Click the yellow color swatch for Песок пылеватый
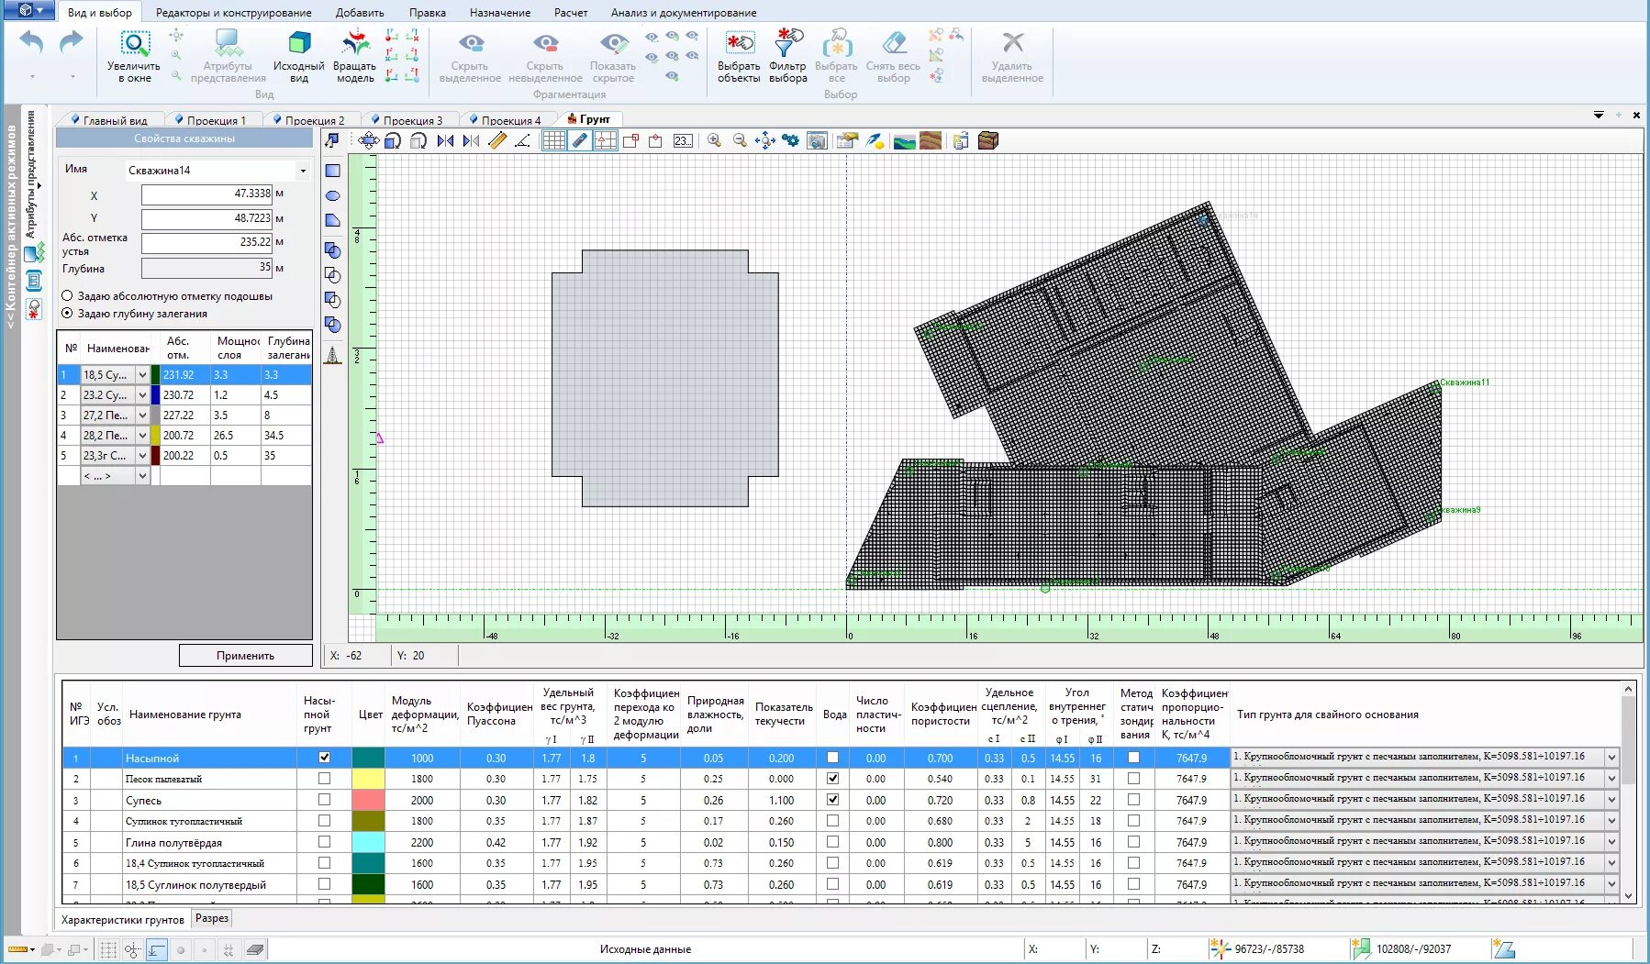The width and height of the screenshot is (1650, 964). tap(368, 779)
